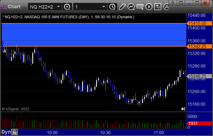Click the 11:00 time axis label
The height and width of the screenshot is (136, 213).
point(159,133)
